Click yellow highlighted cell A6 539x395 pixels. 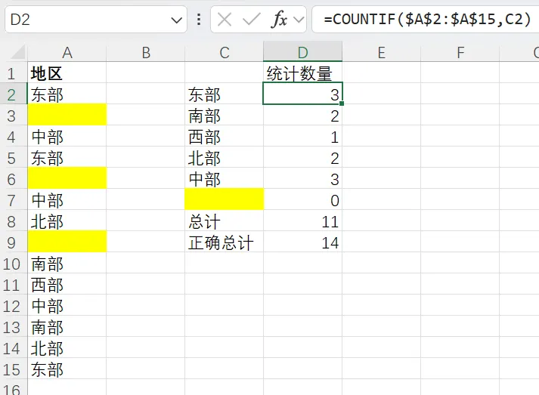click(x=67, y=178)
